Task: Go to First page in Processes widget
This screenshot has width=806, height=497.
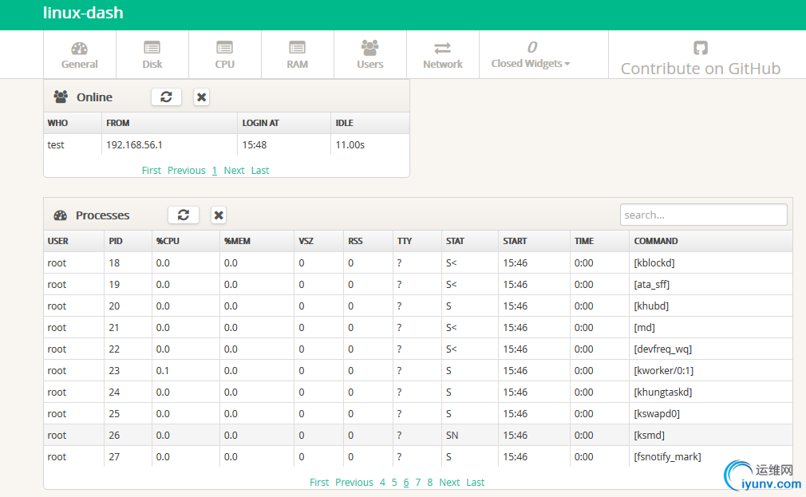Action: [x=319, y=482]
